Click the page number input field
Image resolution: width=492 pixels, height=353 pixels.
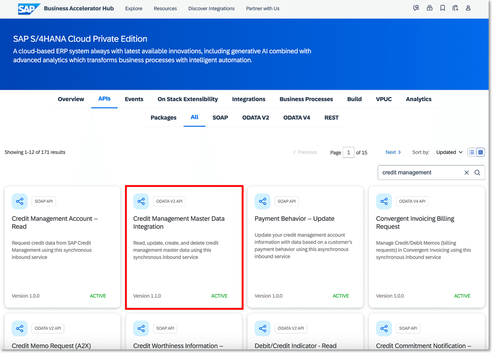click(348, 153)
